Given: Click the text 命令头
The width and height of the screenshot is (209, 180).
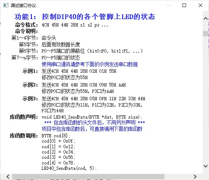Looking at the screenshot, I should (x=49, y=38).
